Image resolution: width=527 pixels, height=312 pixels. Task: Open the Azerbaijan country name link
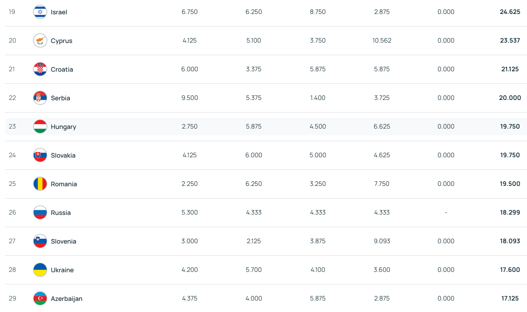[67, 299]
